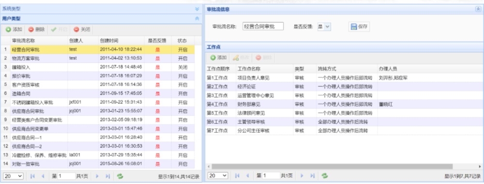Select the 经营合同审批 row in the left list
484x184 pixels.
[x=98, y=49]
